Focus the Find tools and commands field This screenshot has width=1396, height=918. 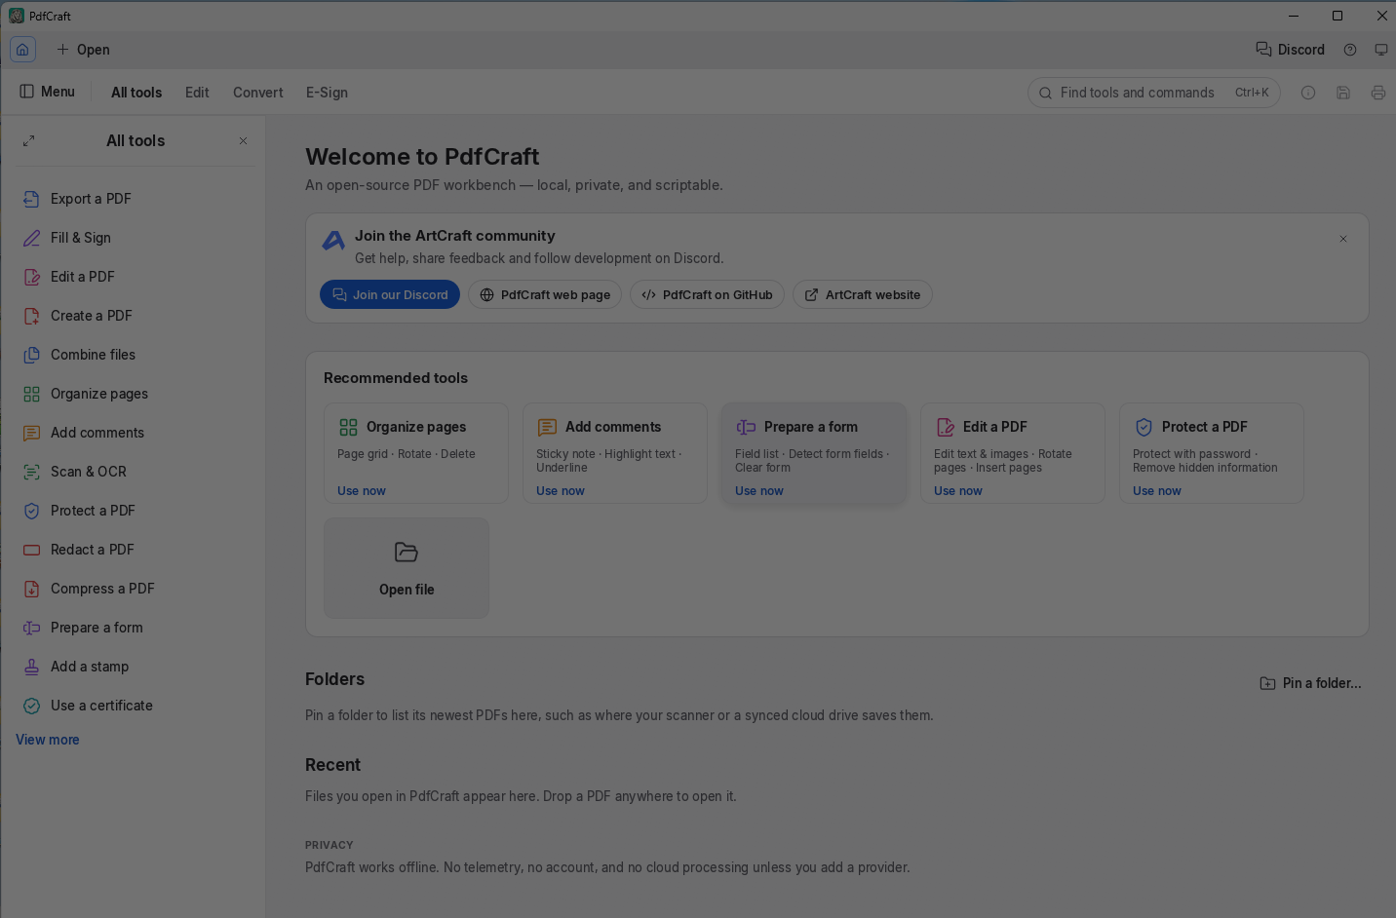(x=1154, y=93)
